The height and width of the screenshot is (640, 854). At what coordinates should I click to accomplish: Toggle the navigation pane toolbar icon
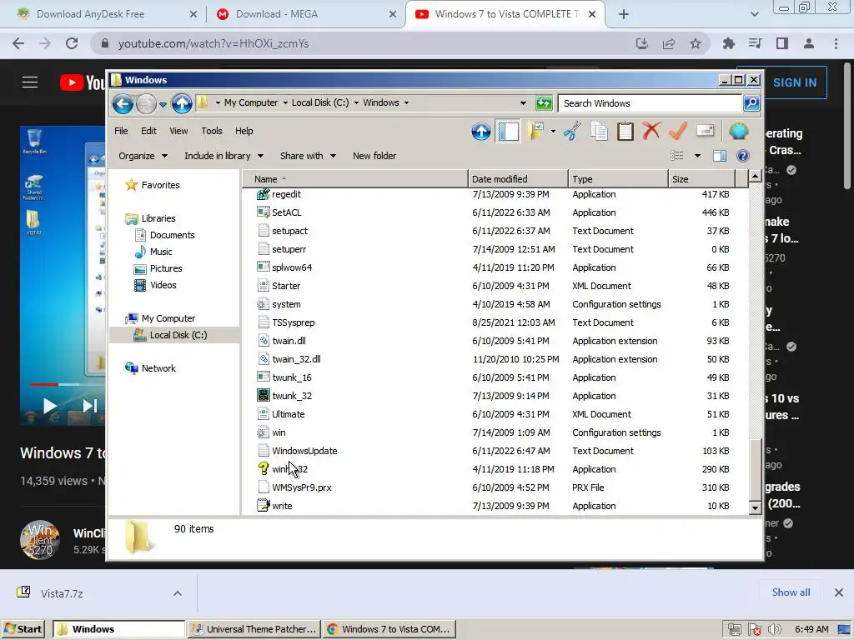click(x=508, y=131)
